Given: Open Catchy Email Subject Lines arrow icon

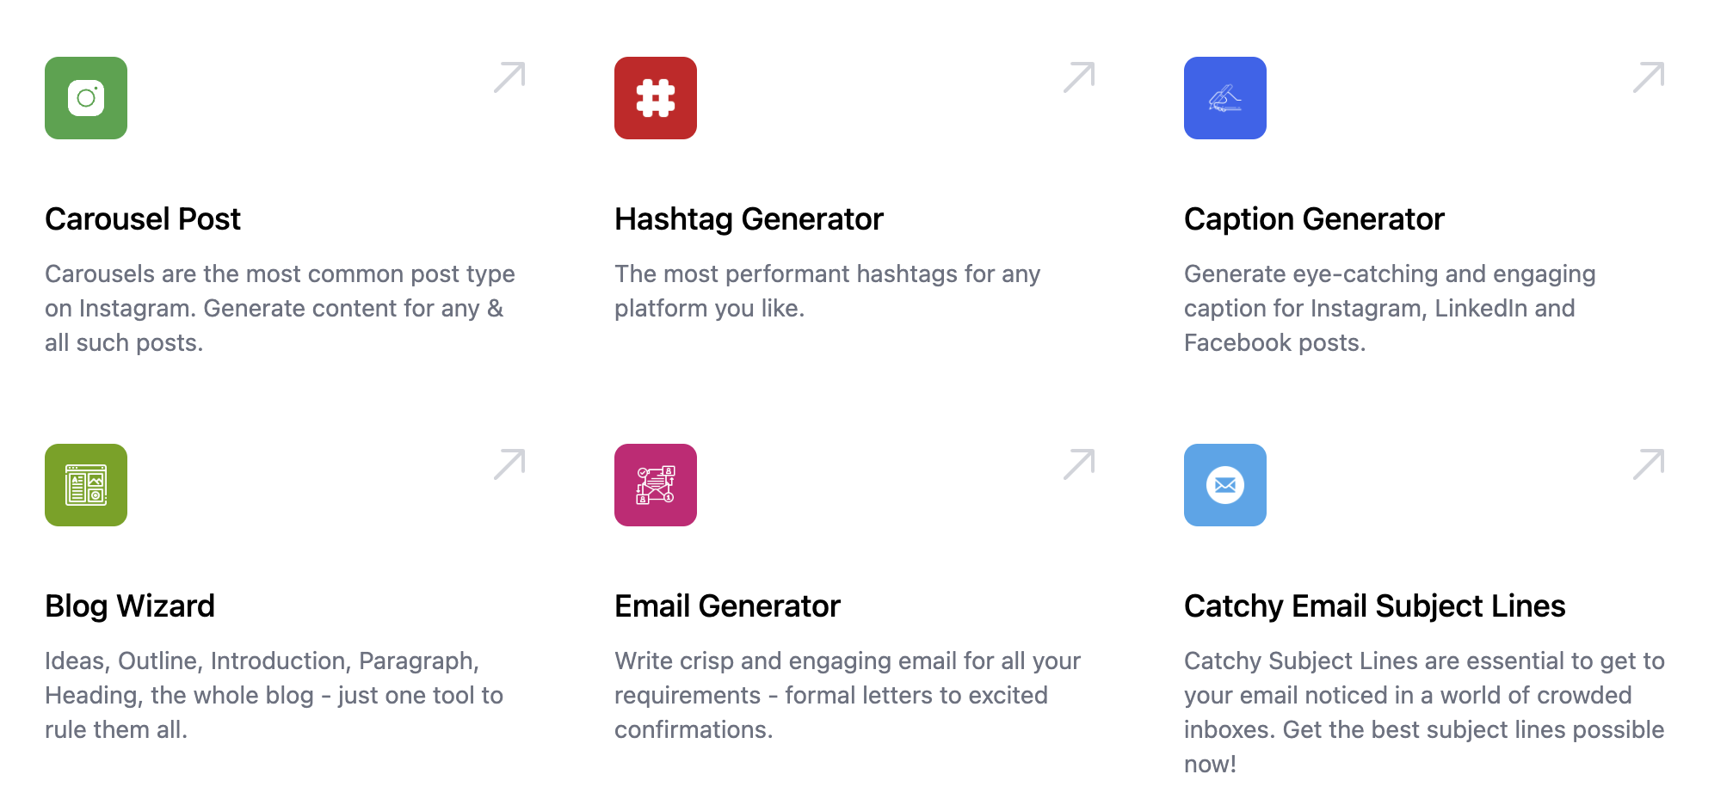Looking at the screenshot, I should 1649,464.
